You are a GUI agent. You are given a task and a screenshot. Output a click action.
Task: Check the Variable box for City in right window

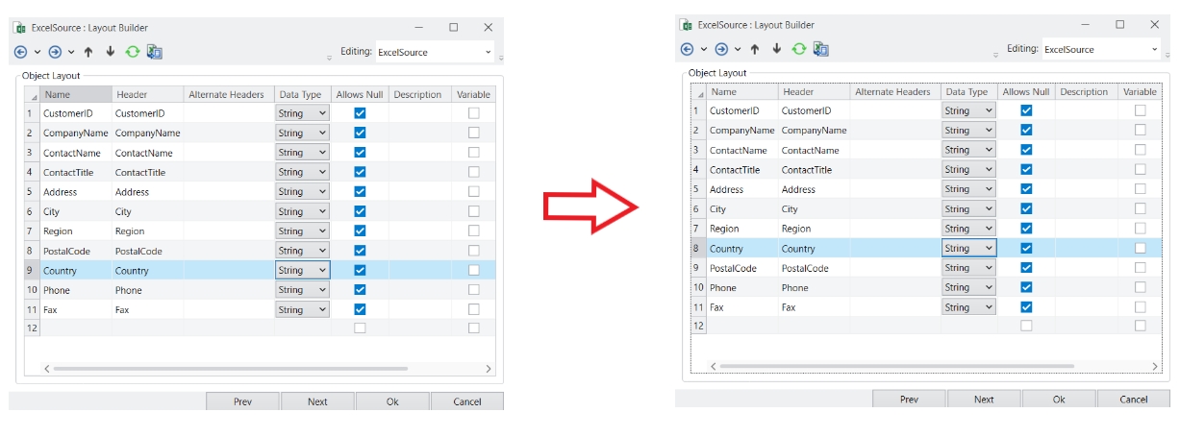[1140, 209]
